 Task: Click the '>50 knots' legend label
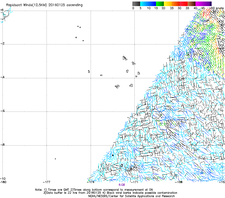(216, 8)
